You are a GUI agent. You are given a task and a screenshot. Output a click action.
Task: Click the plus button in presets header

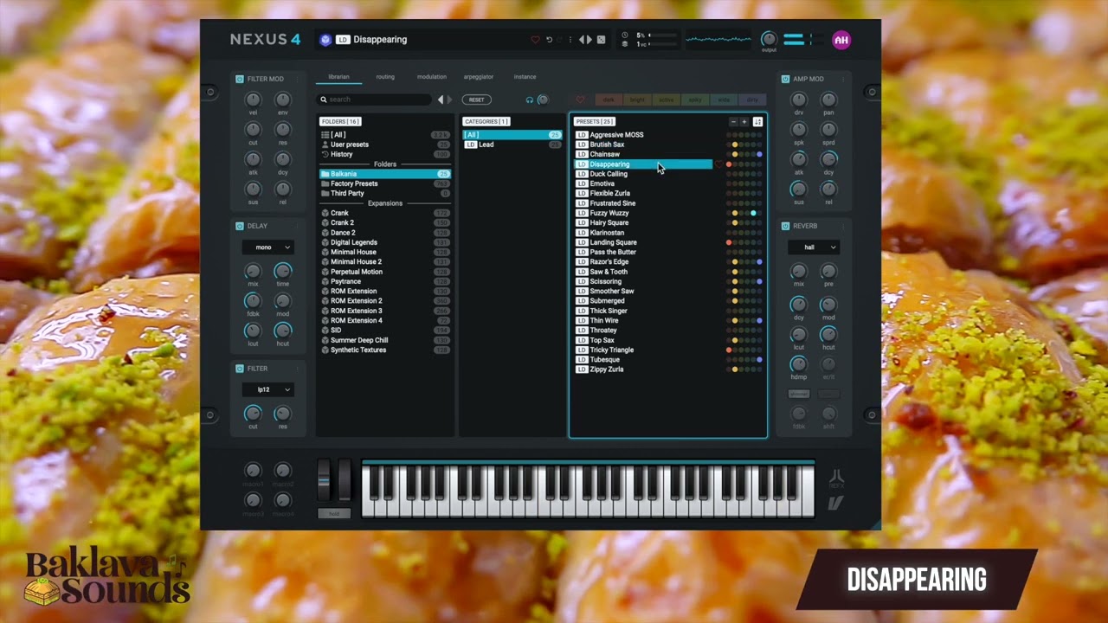click(x=744, y=122)
